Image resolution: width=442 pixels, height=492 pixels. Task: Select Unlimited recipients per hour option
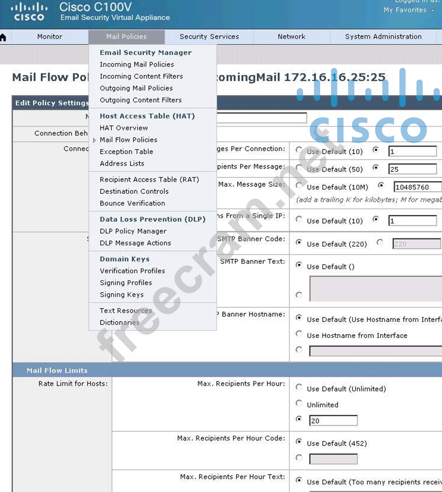tap(299, 403)
